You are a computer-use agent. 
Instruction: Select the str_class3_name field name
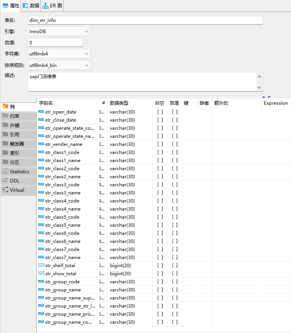tap(63, 193)
